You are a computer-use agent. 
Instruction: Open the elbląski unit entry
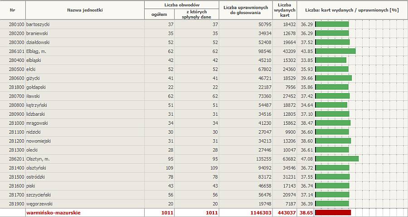click(34, 60)
